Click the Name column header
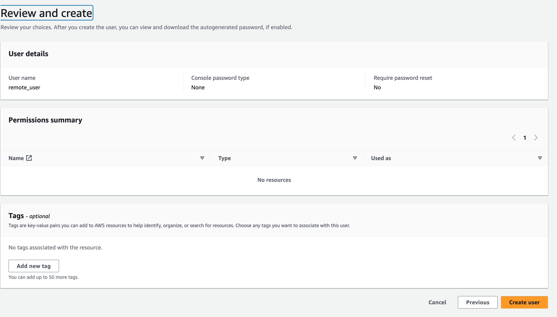This screenshot has width=557, height=317. 16,158
